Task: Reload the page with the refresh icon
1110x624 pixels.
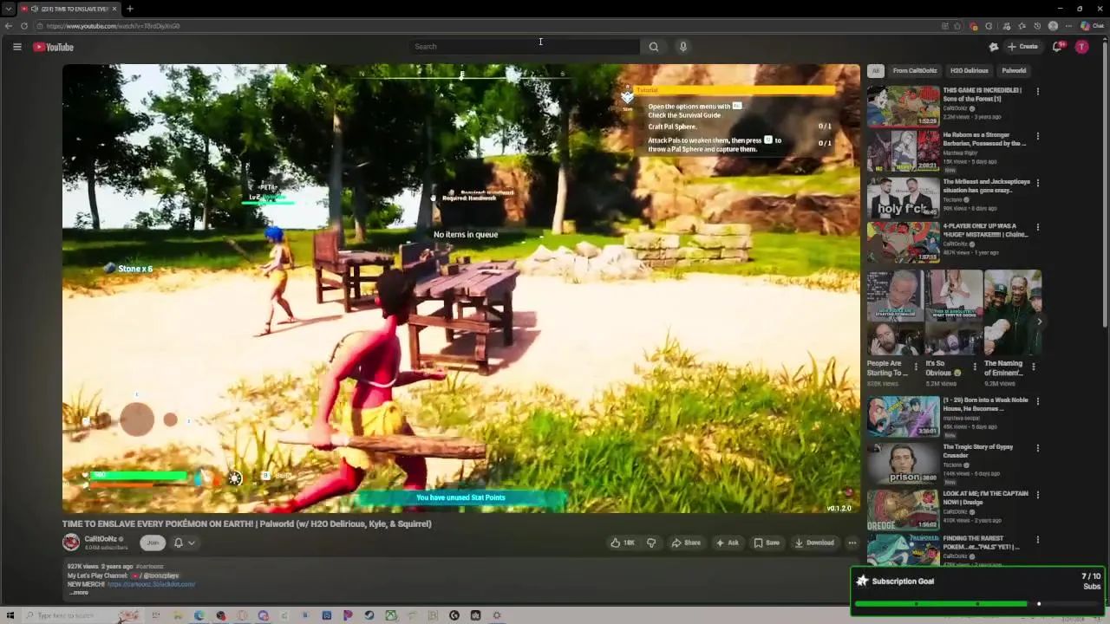Action: 24,26
